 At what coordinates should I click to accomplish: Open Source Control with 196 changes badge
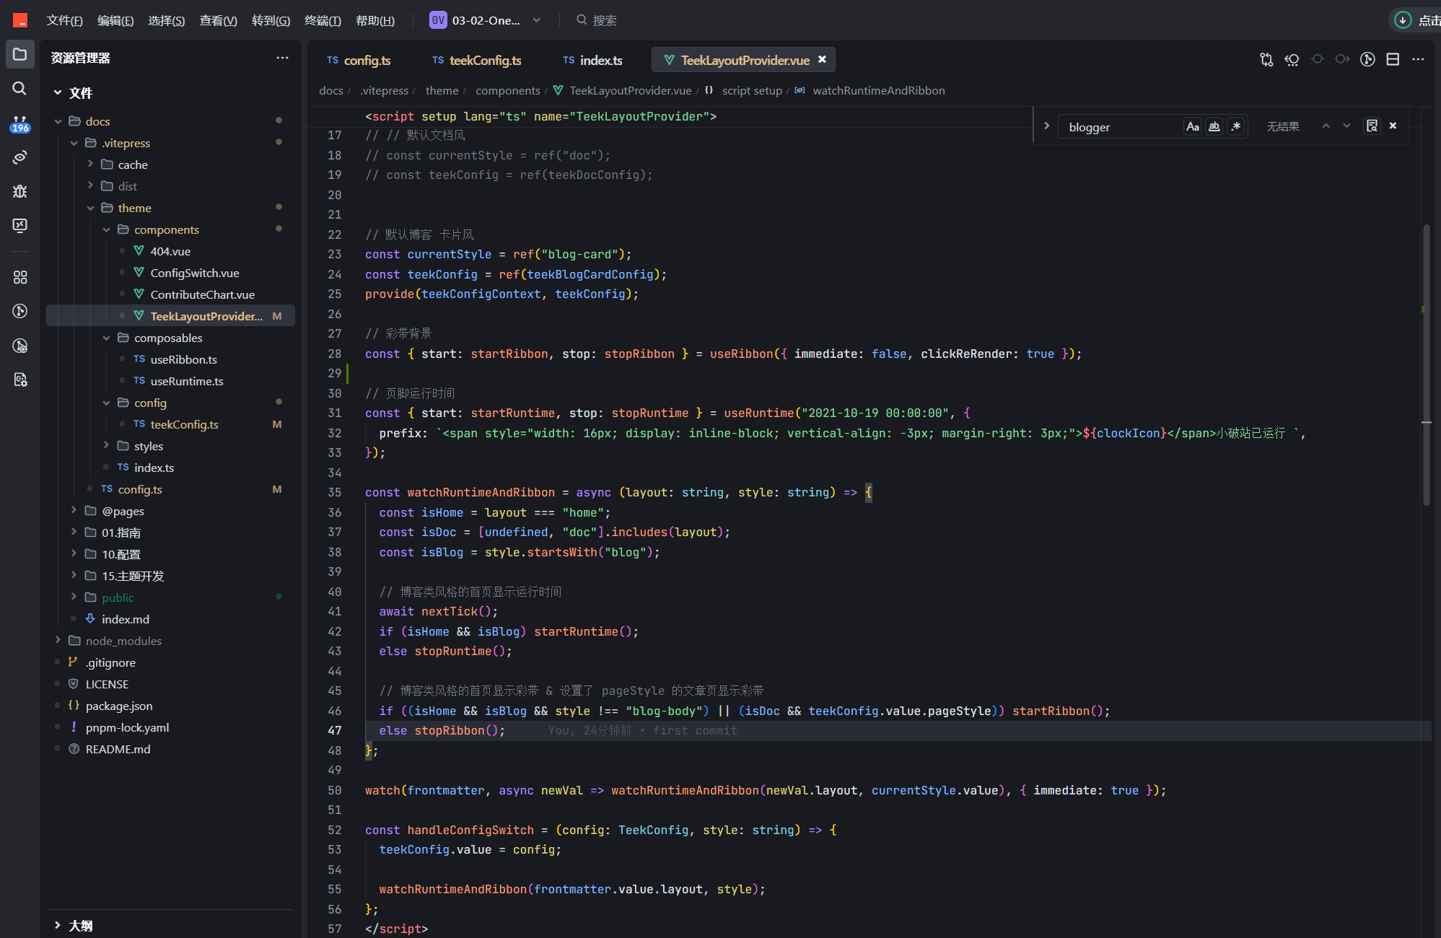pos(19,123)
